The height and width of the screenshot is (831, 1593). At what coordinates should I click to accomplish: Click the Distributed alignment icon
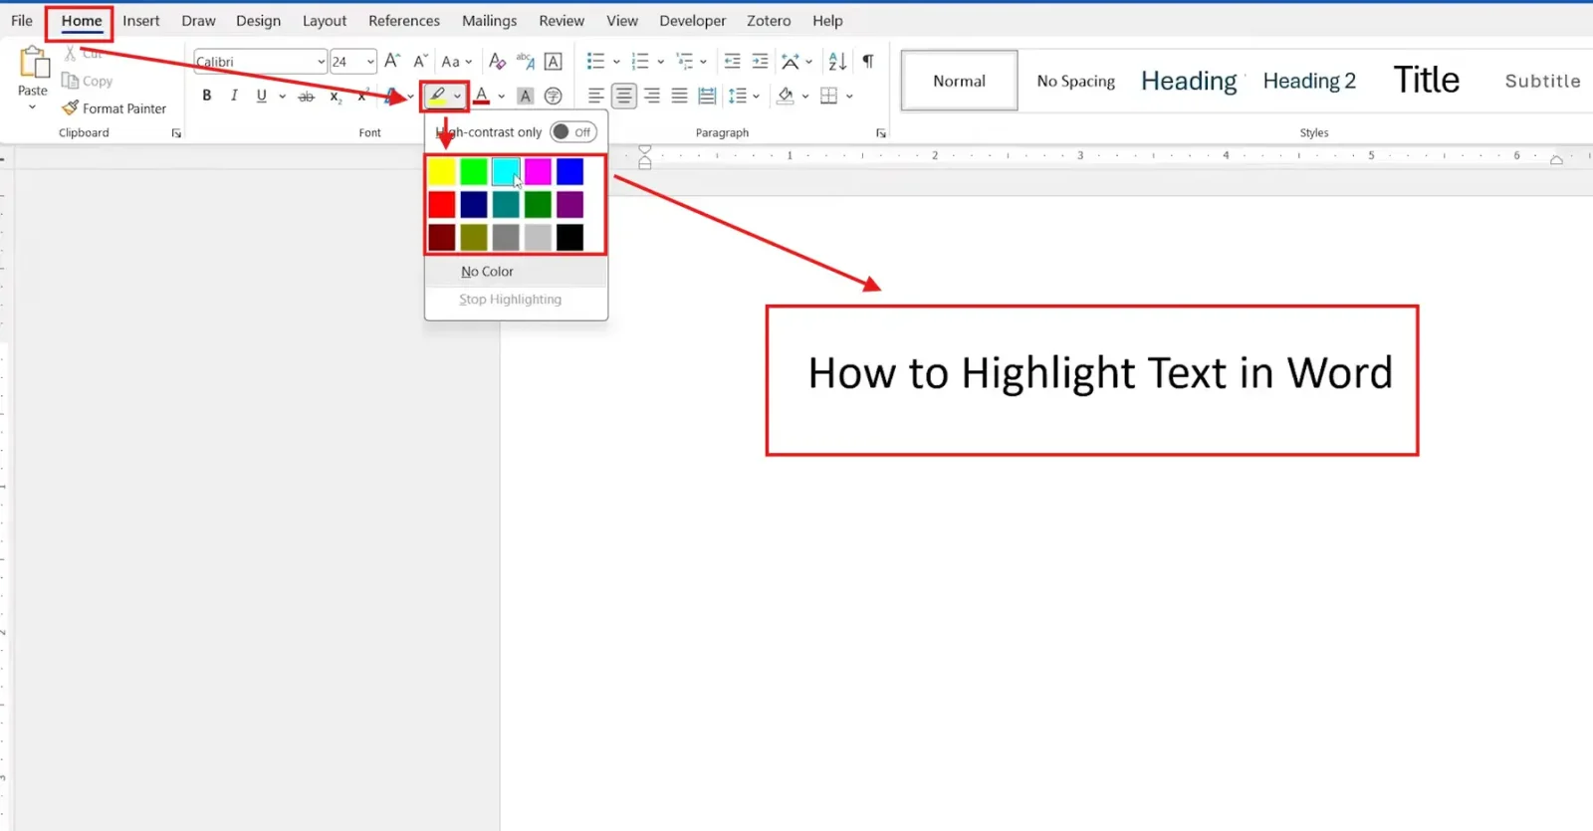[707, 96]
